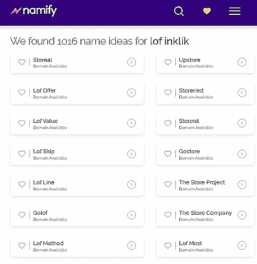
Task: Open the circled arrow for Storeried
Action: [242, 93]
